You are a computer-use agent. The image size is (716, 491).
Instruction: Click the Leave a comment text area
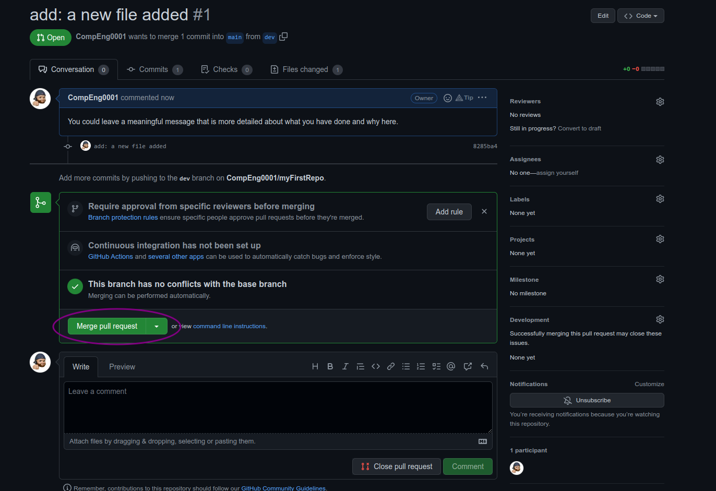[278, 407]
